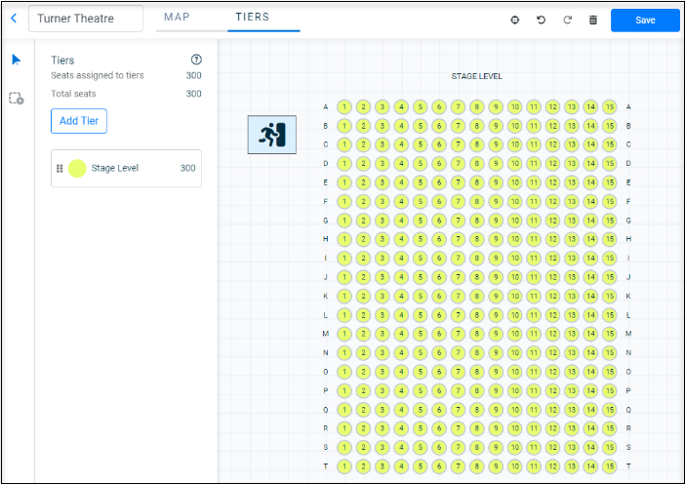The width and height of the screenshot is (685, 484).
Task: Select seat 8 in row Q
Action: coord(477,410)
